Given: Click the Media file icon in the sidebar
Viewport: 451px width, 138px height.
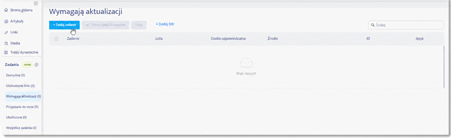Looking at the screenshot, I should coord(6,43).
